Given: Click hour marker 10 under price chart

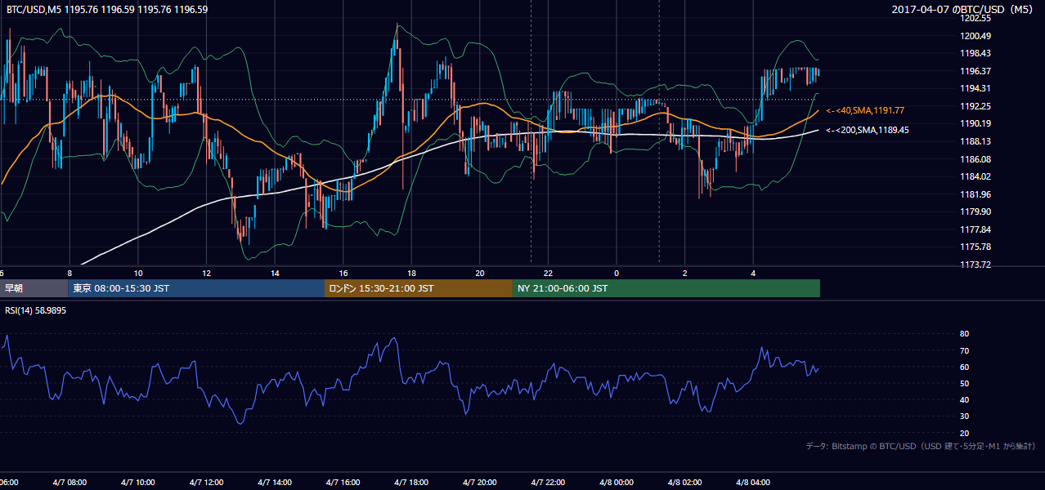Looking at the screenshot, I should pos(138,273).
